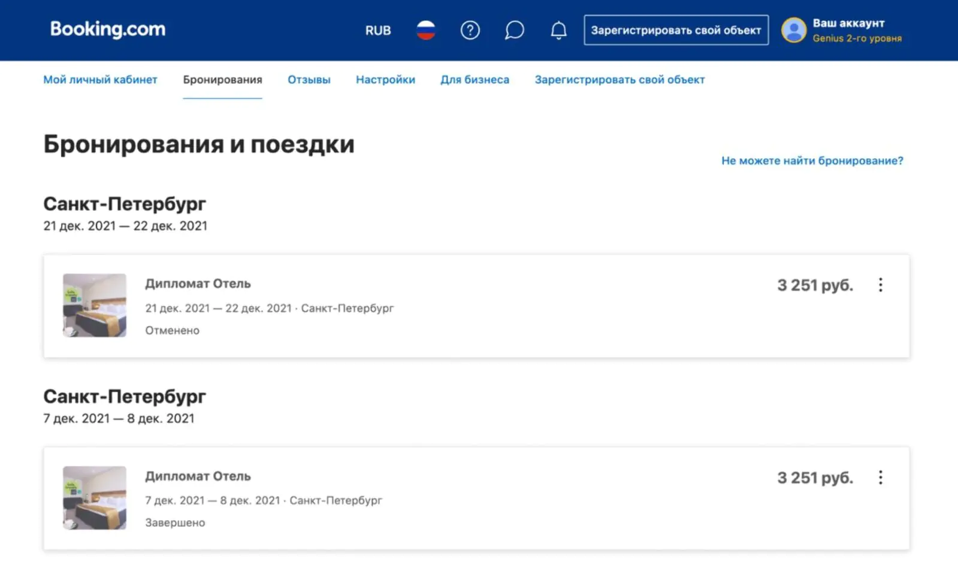Open the 'Настройки' tab

point(385,80)
